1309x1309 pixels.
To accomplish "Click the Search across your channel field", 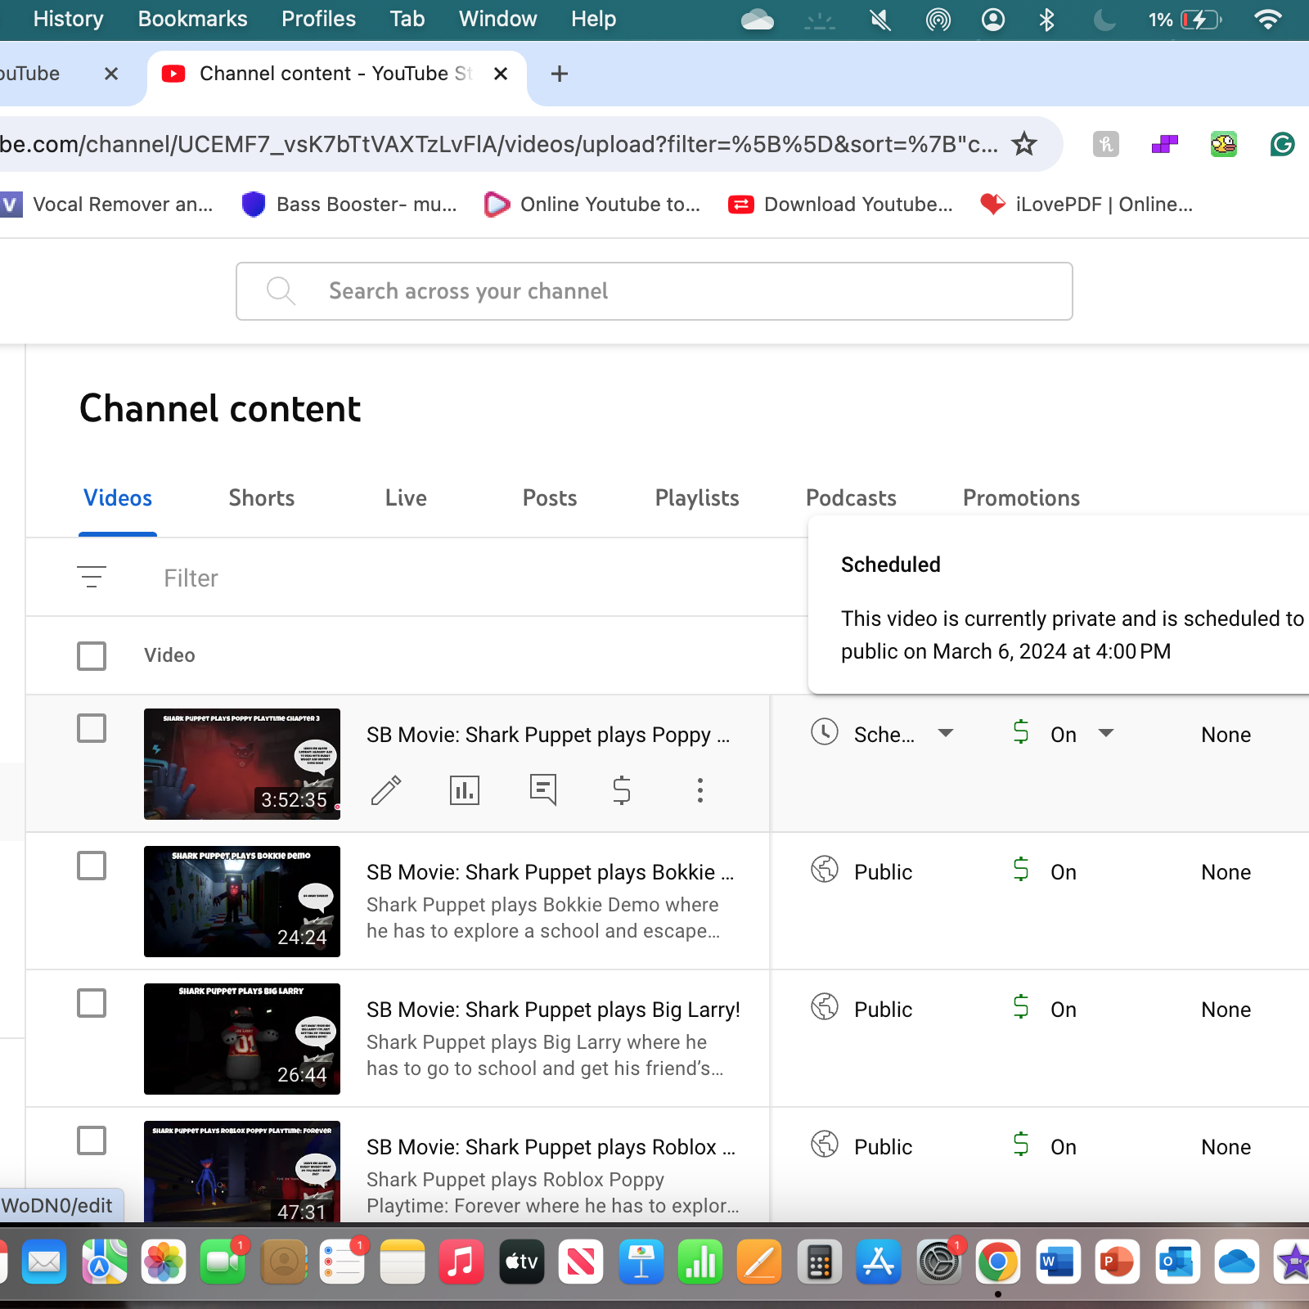I will click(x=654, y=291).
